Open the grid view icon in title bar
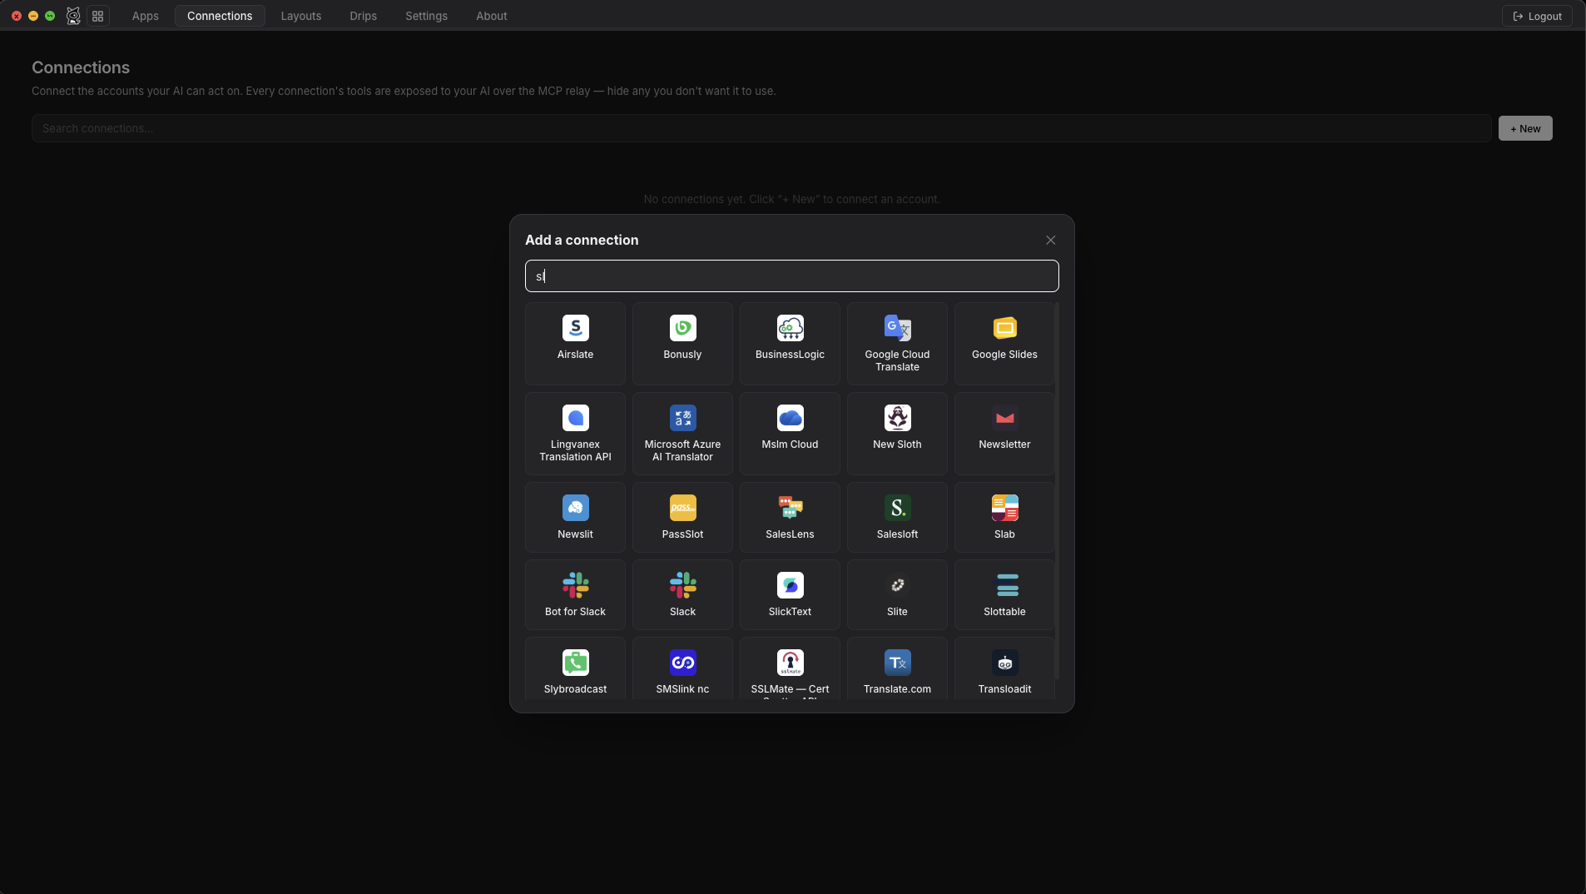 (97, 16)
